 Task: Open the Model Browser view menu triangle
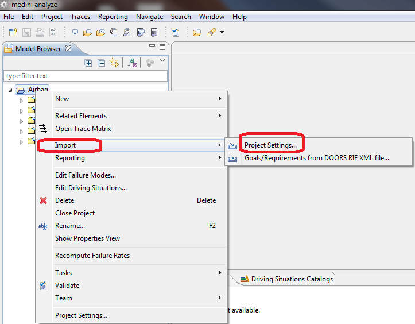(x=162, y=60)
